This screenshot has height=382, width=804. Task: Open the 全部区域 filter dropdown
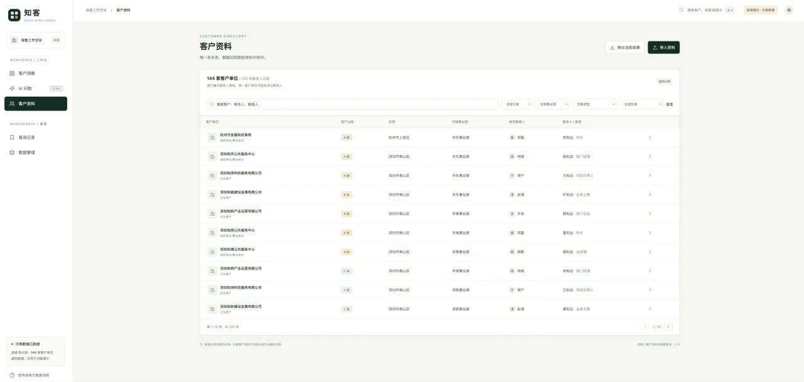[641, 104]
